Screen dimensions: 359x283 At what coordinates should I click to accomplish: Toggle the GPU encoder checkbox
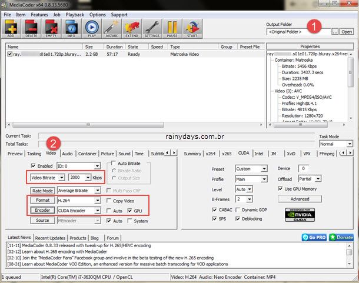129,211
